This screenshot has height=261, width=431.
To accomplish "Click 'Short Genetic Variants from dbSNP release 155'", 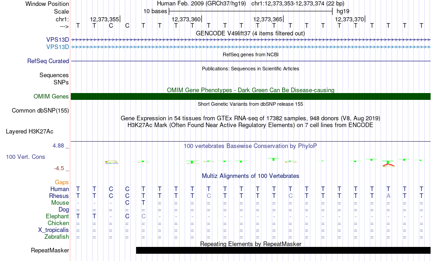I will tap(250, 104).
